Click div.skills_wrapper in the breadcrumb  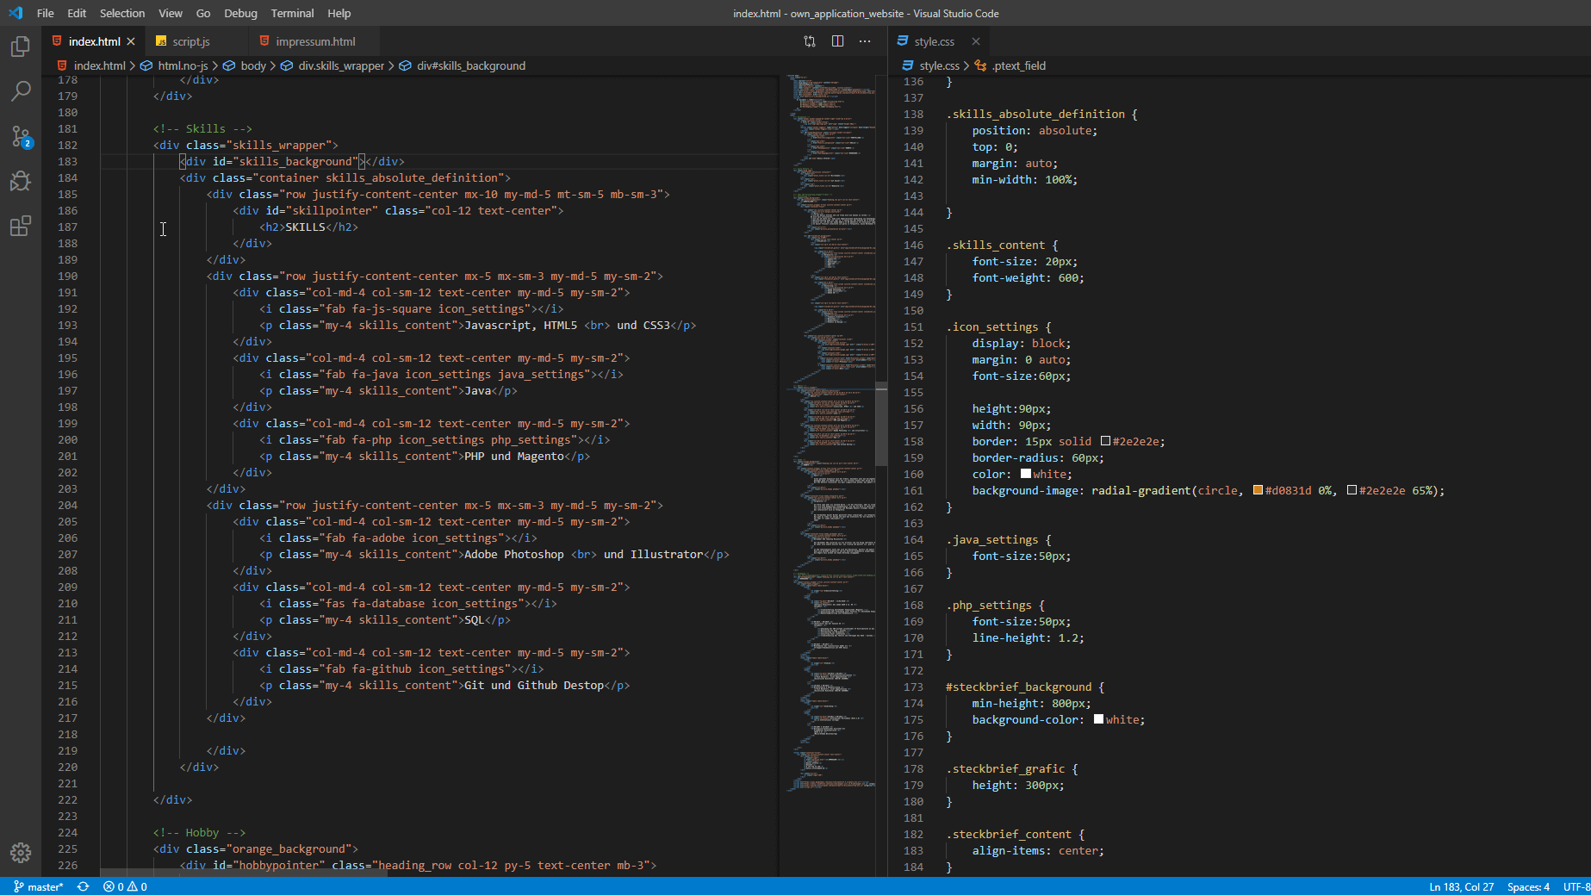coord(341,65)
